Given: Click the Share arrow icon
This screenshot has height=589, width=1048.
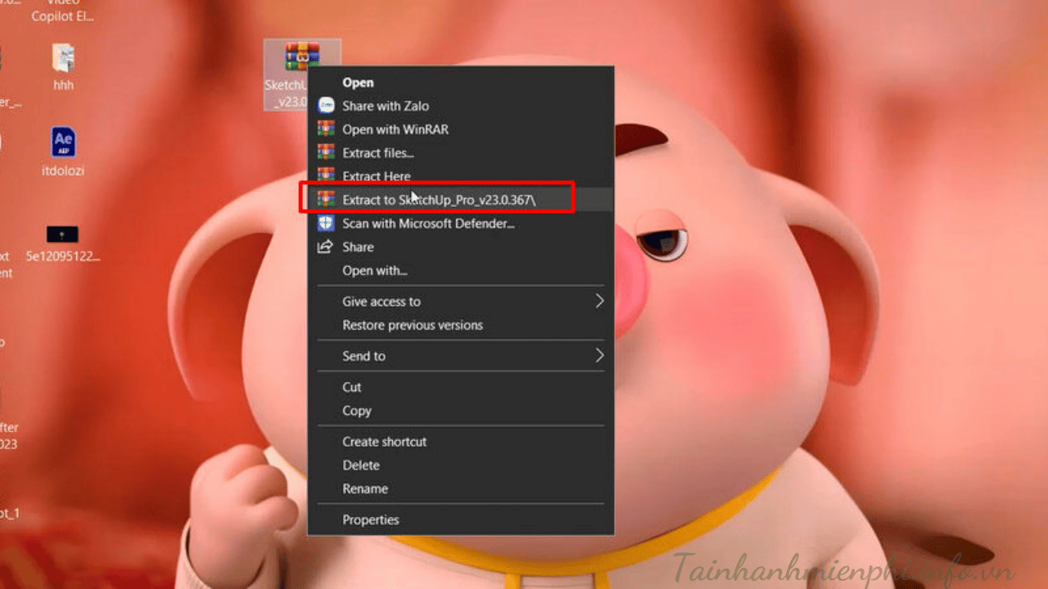Looking at the screenshot, I should (x=326, y=247).
